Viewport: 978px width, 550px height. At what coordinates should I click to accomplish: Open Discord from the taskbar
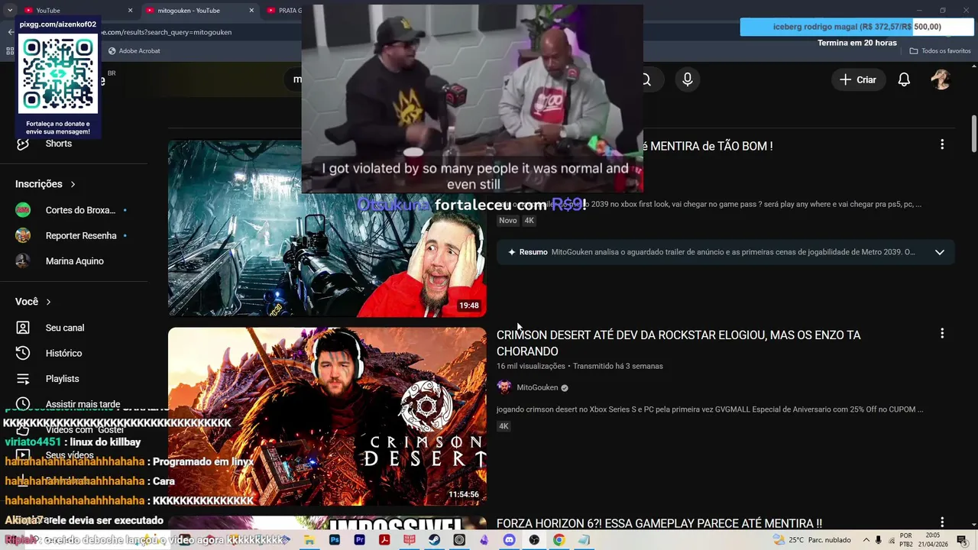pyautogui.click(x=509, y=540)
